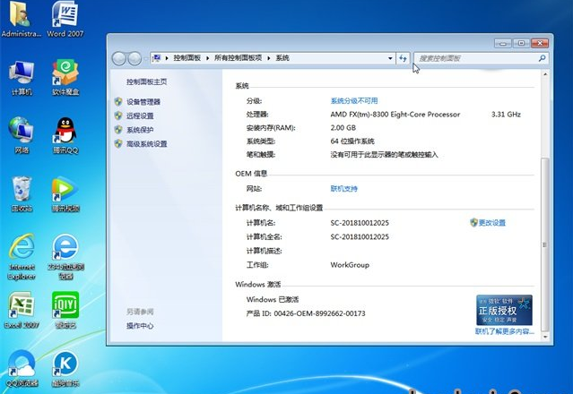Launch Excel 2007 desktop icon
The height and width of the screenshot is (394, 573).
[x=22, y=310]
